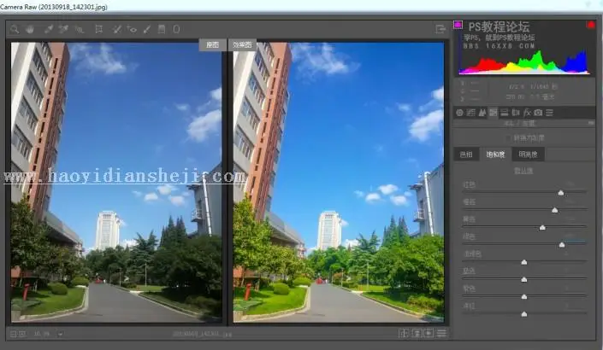Click the Greens saturation slider handle

(x=562, y=244)
